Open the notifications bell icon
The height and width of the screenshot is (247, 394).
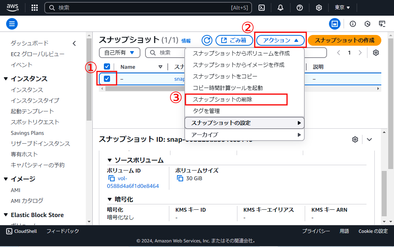280,8
